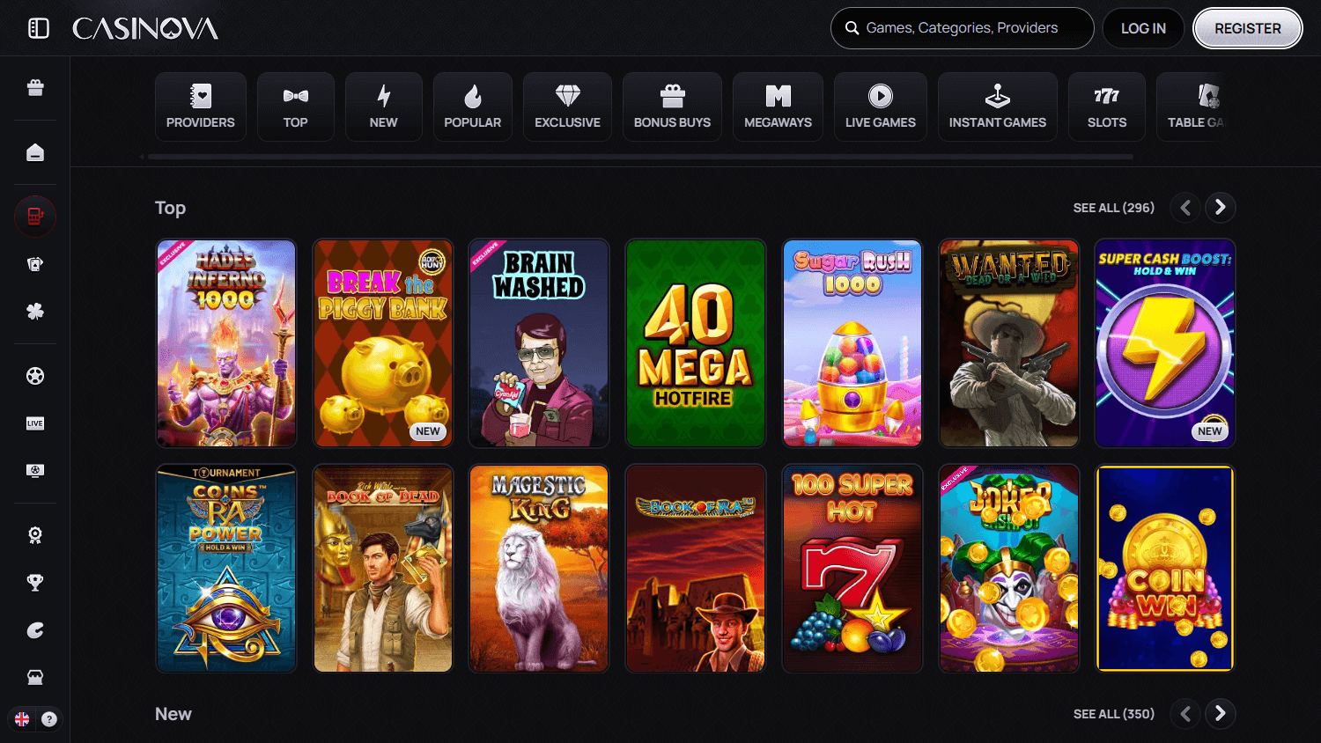Open the help question mark at bottom left

tap(50, 719)
